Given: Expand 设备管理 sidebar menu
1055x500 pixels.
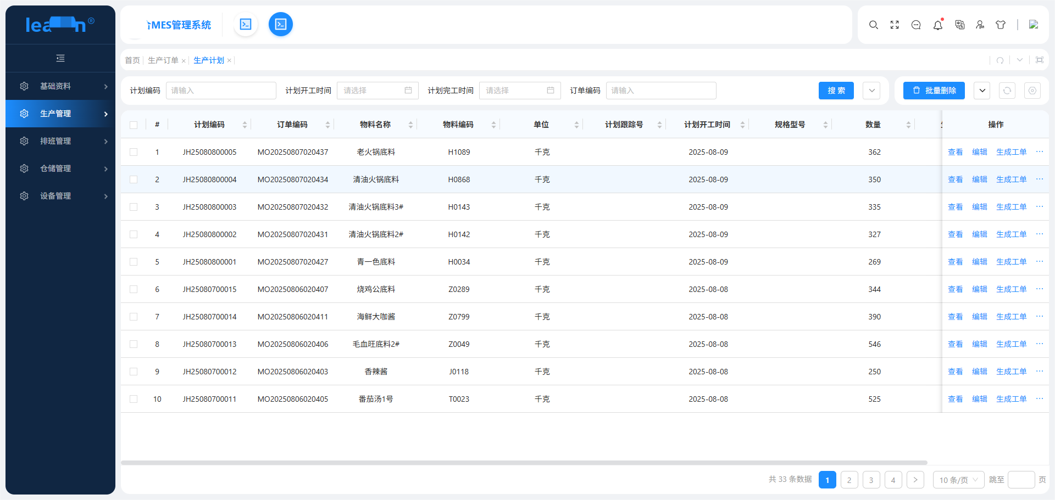Looking at the screenshot, I should pyautogui.click(x=60, y=196).
